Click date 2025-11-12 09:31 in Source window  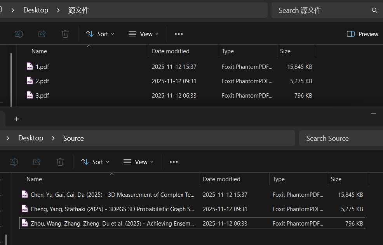[225, 209]
